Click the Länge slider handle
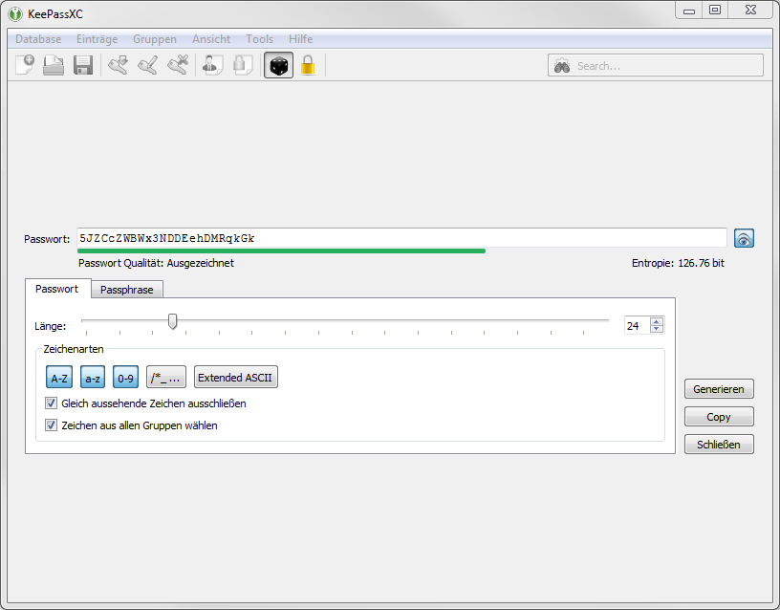Viewport: 780px width, 610px height. 172,321
